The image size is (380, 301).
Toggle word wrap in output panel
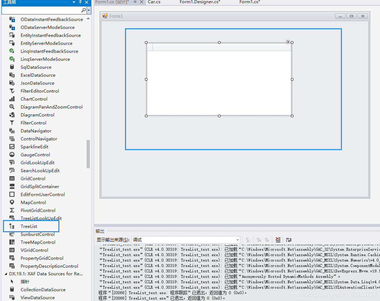[288, 240]
